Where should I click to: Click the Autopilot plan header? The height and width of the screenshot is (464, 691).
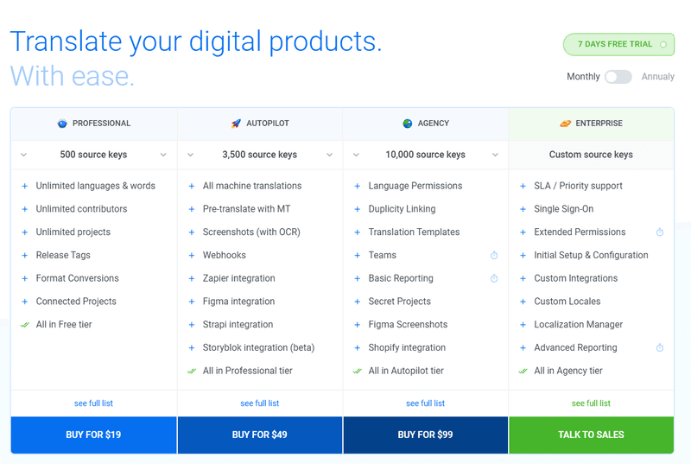click(260, 124)
